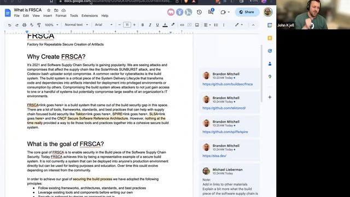Open the Format menu
Image resolution: width=350 pixels, height=197 pixels.
61,16
